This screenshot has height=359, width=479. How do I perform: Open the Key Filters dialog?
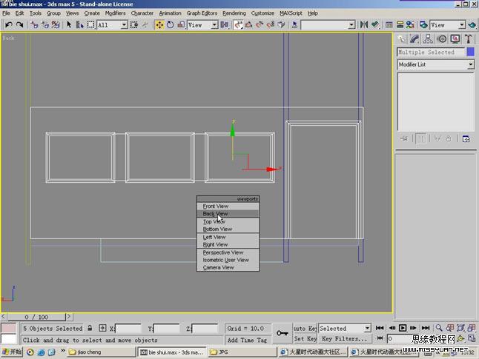tap(345, 339)
